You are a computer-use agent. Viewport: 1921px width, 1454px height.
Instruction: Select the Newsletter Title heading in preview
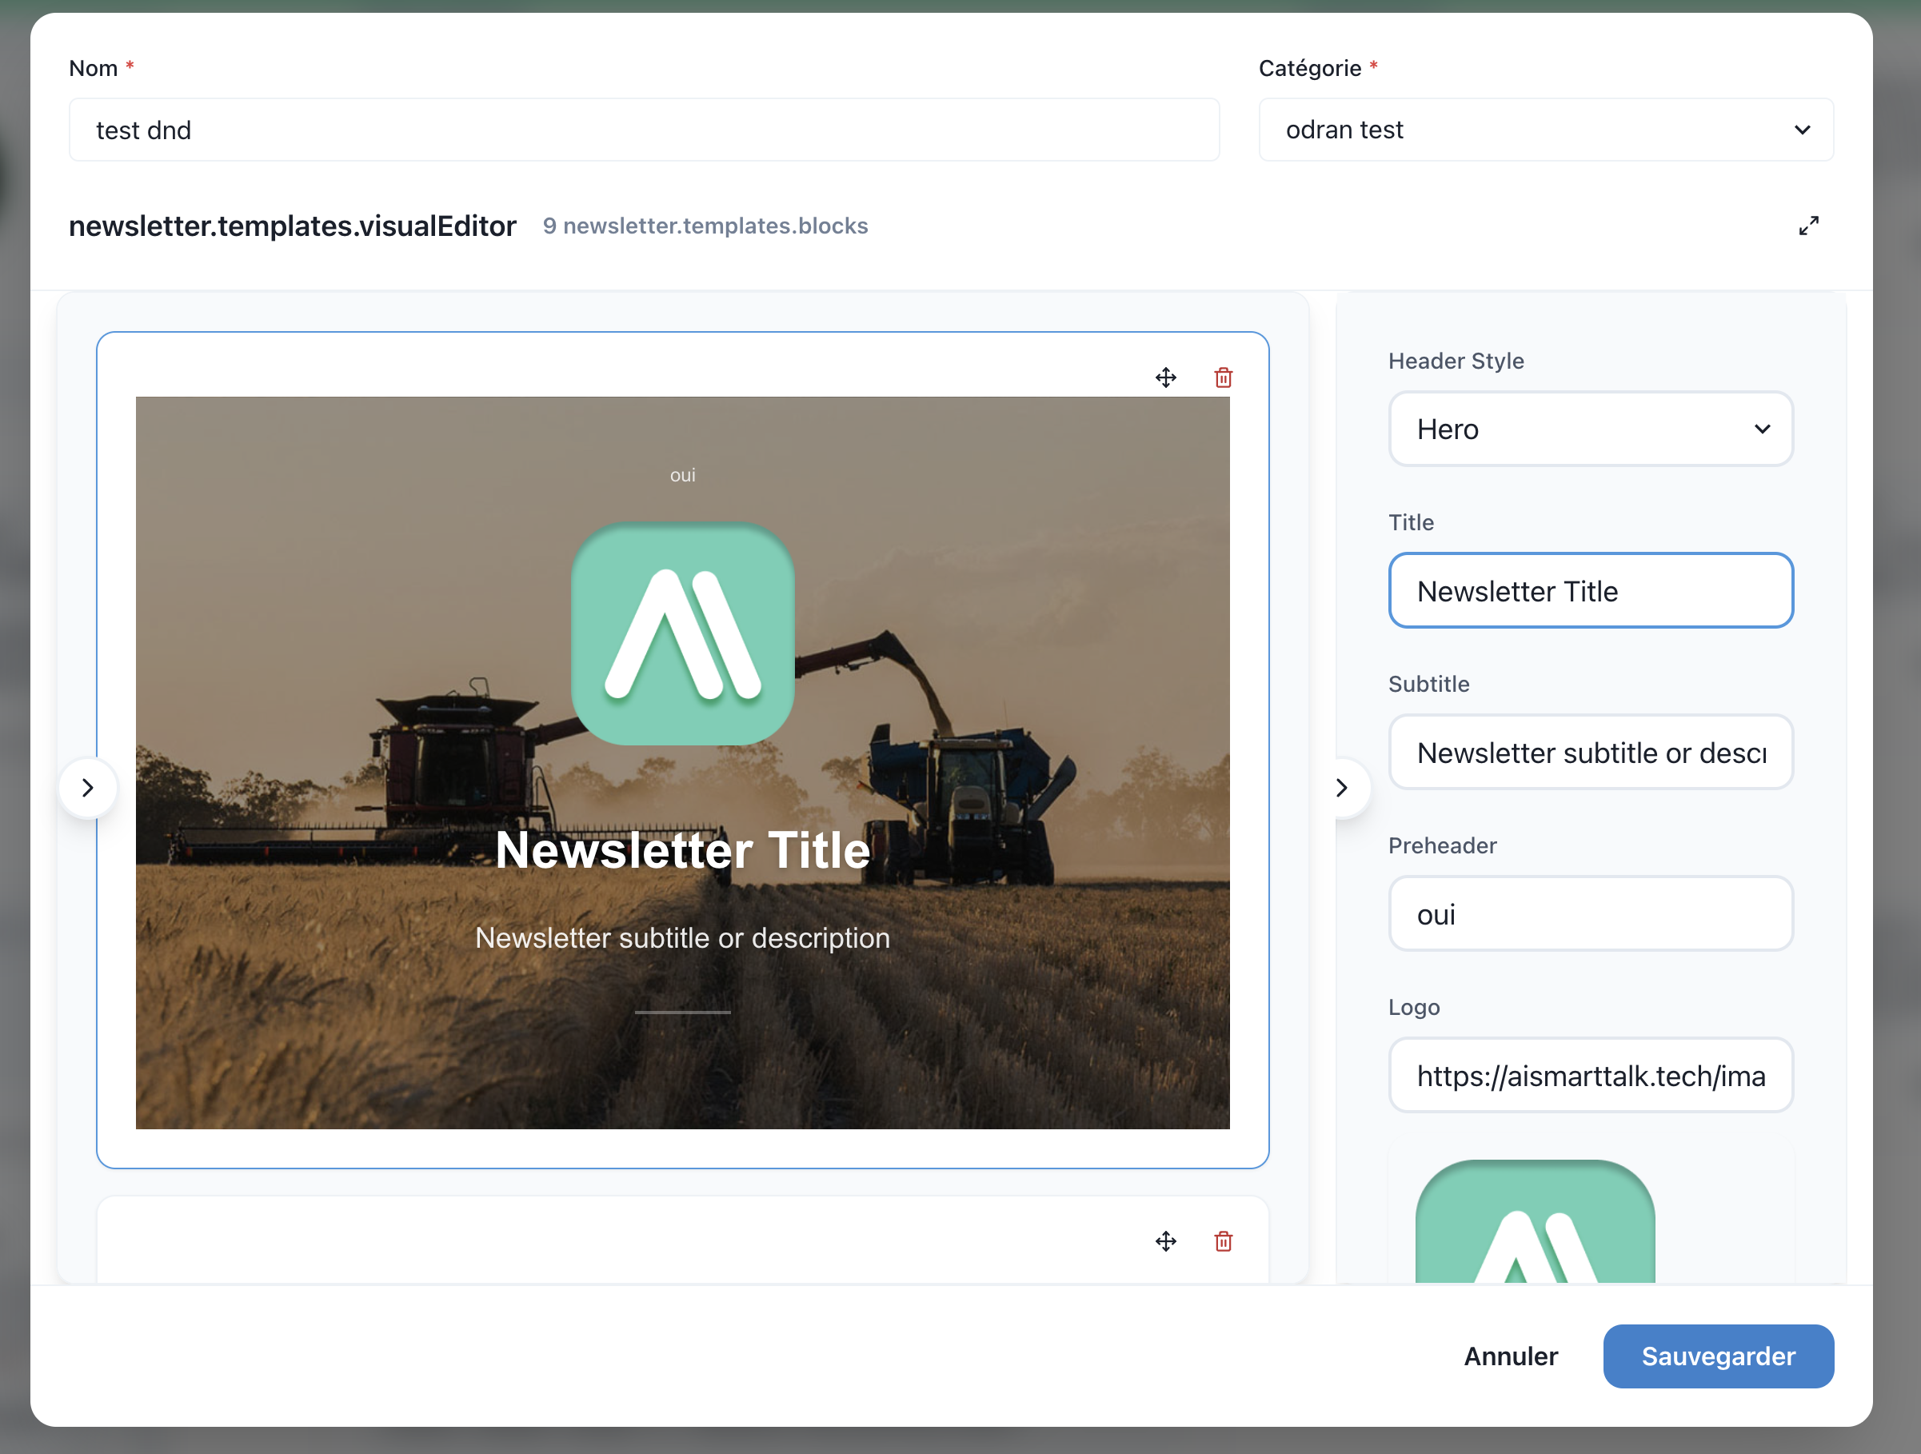pyautogui.click(x=683, y=849)
